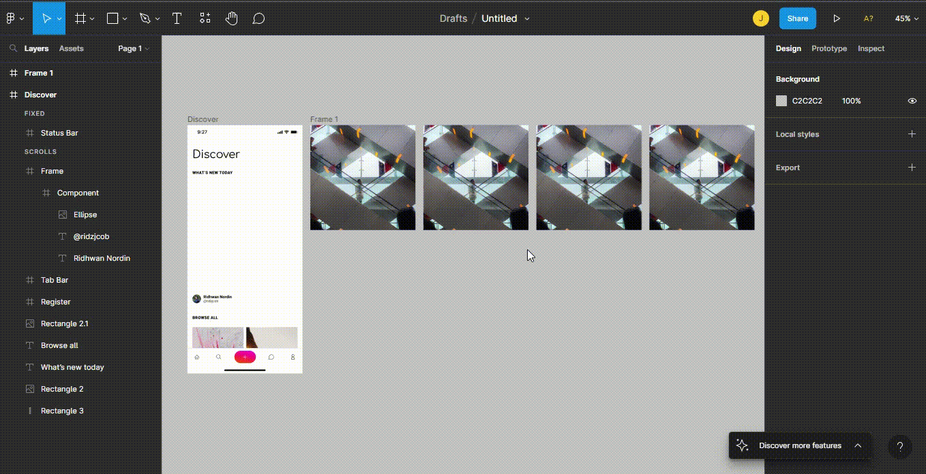Click the background hex value C2C2C2

click(x=807, y=101)
